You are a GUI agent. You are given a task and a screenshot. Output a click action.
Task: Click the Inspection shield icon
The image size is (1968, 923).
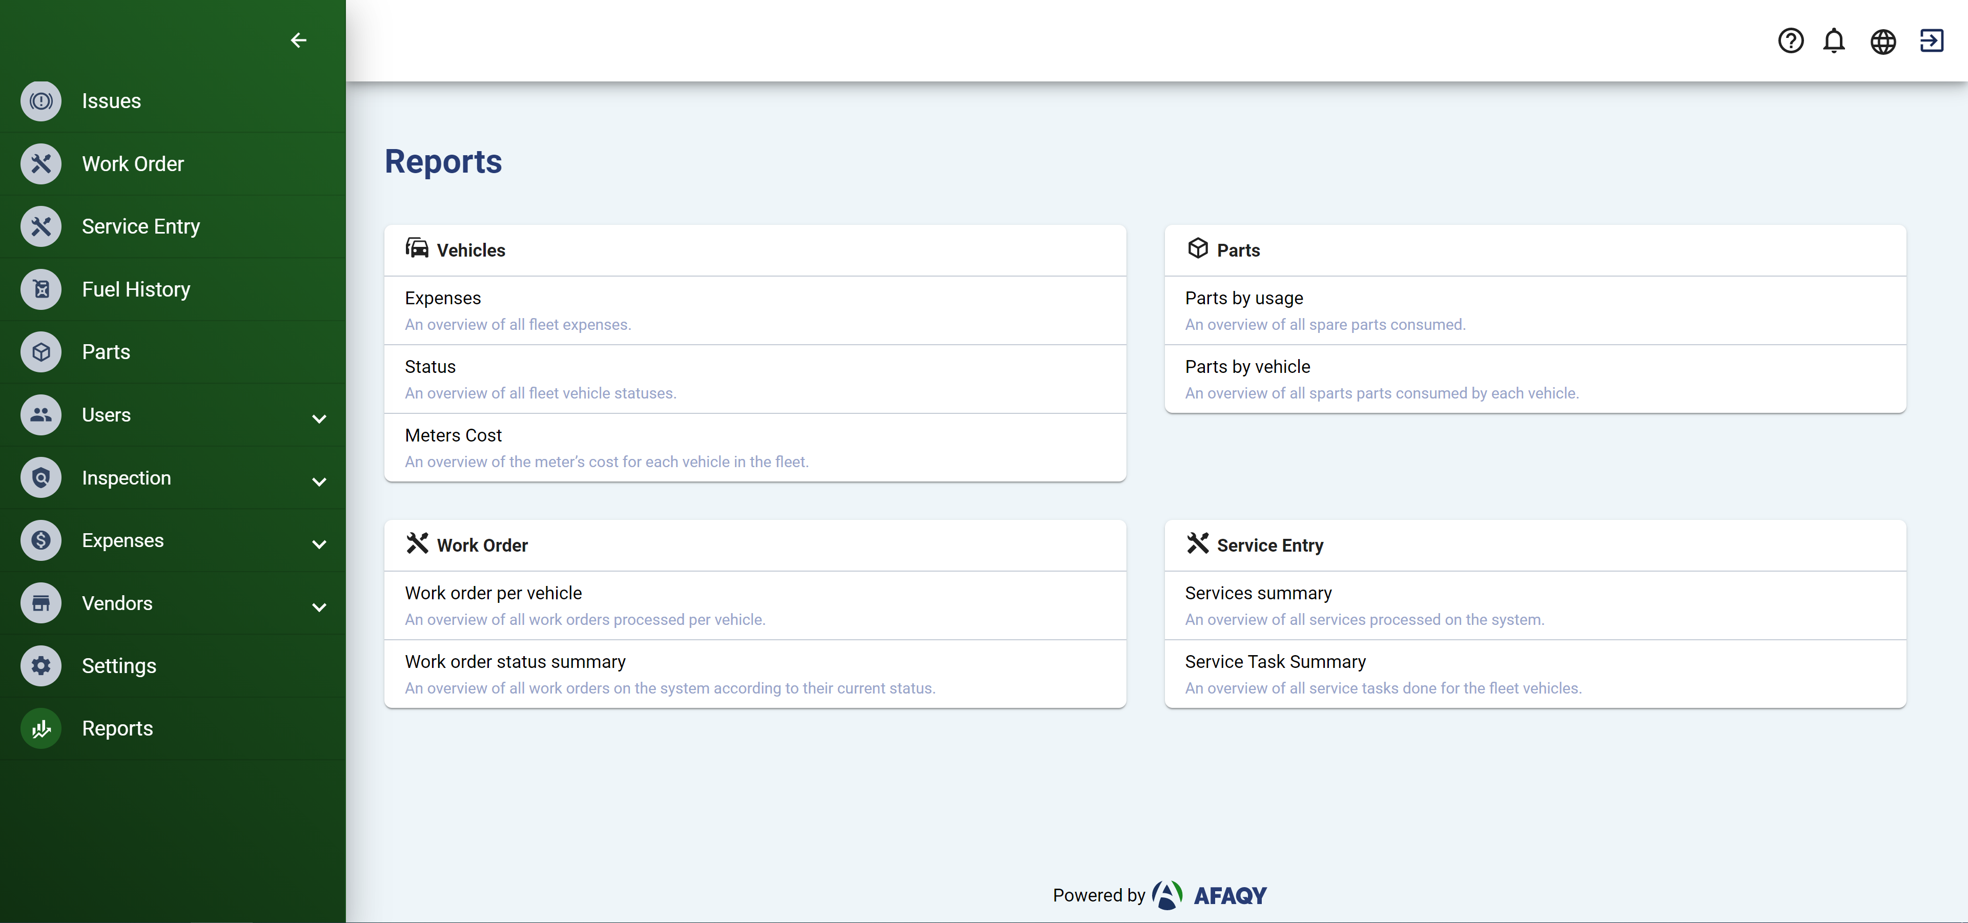pyautogui.click(x=41, y=478)
